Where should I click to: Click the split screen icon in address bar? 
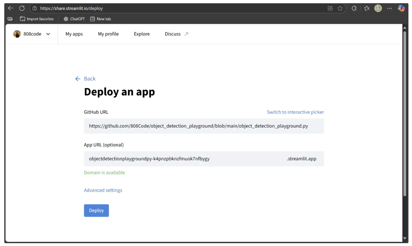pos(330,9)
